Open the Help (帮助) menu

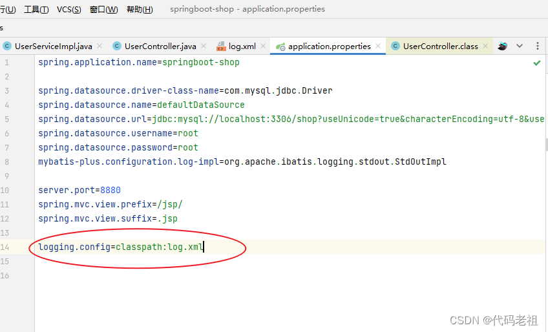(x=140, y=10)
